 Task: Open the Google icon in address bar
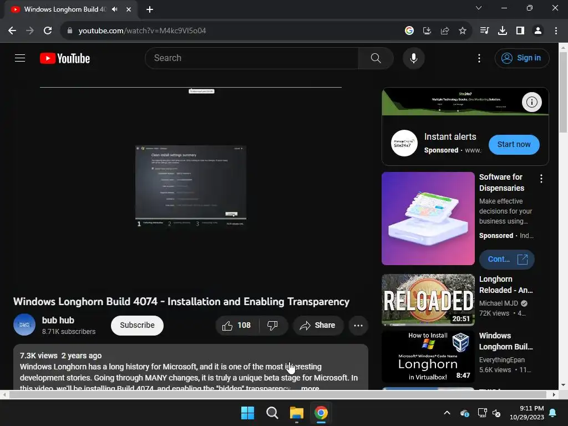(409, 31)
